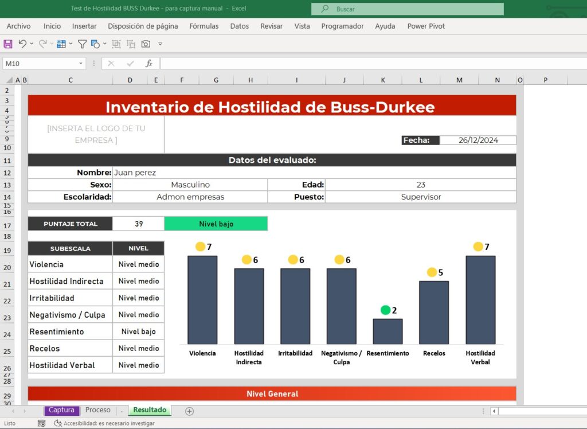The height and width of the screenshot is (429, 587).
Task: Select the Puesto cell Supervisor
Action: [421, 197]
